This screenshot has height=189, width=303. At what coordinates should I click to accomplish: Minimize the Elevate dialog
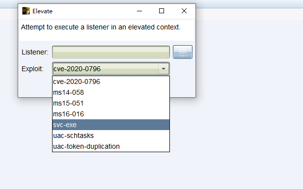click(139, 11)
